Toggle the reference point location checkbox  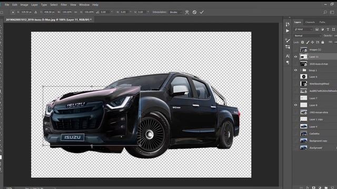(x=13, y=12)
